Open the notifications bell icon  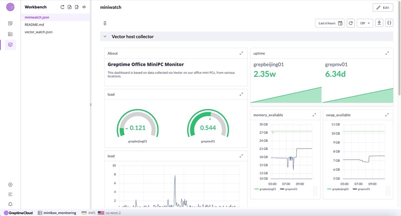10,204
